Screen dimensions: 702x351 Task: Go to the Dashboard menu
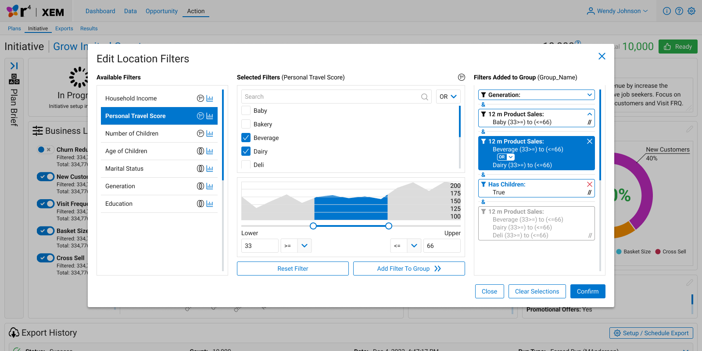[100, 11]
